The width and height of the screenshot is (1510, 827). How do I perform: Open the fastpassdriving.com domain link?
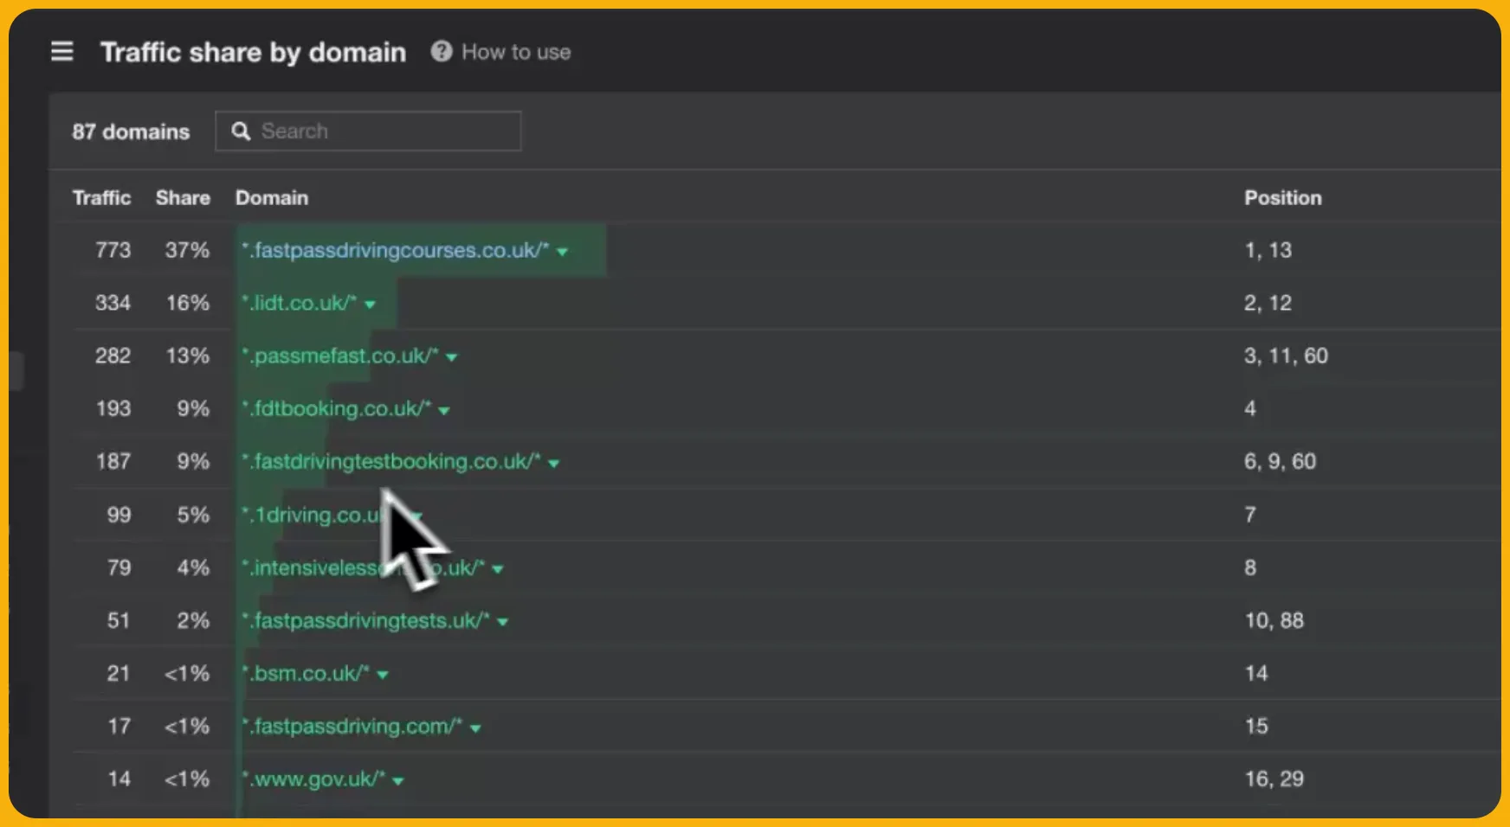pos(352,726)
